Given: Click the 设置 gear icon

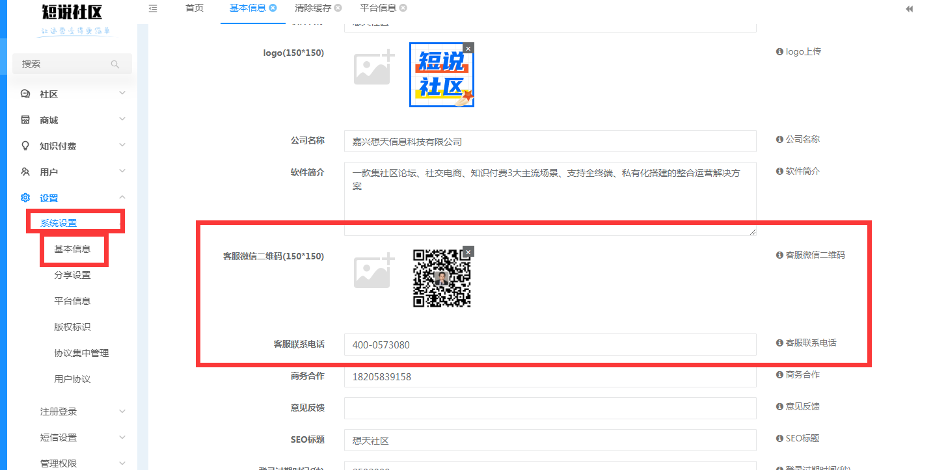Looking at the screenshot, I should point(25,198).
